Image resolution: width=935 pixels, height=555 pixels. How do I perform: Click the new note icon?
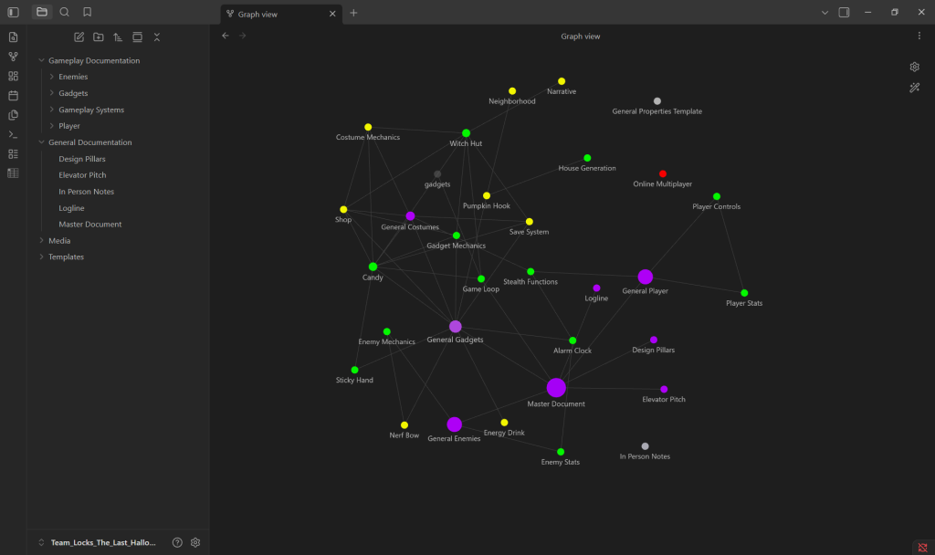[x=79, y=37]
